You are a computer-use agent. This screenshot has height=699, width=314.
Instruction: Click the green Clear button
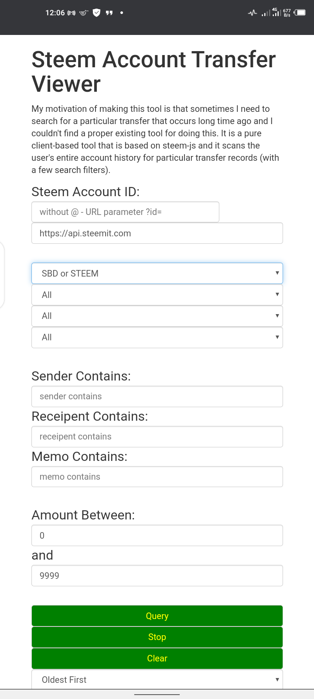[157, 658]
